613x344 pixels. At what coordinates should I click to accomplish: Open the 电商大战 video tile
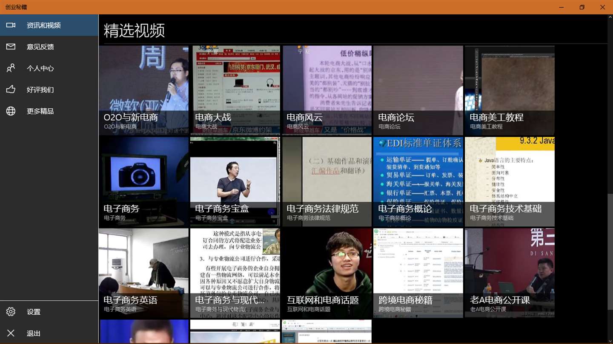(x=235, y=90)
